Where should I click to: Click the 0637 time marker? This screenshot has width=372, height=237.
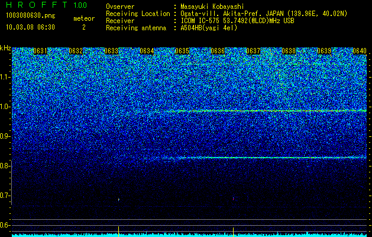(x=253, y=51)
